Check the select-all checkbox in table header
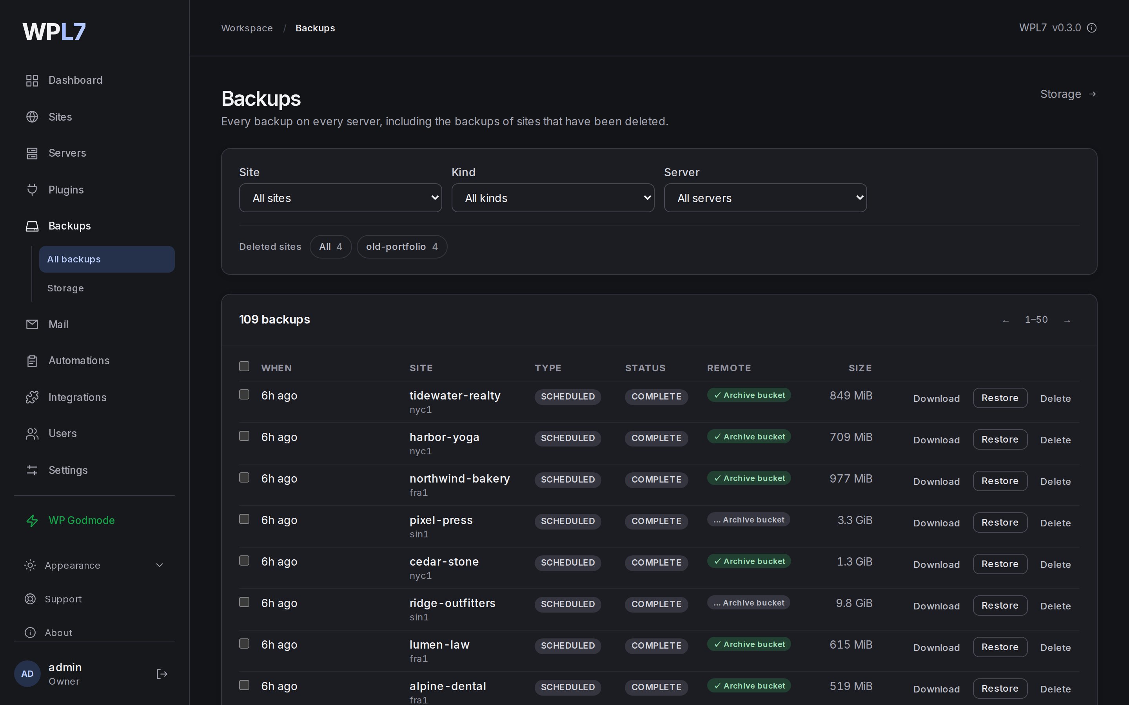The image size is (1129, 705). pyautogui.click(x=244, y=366)
